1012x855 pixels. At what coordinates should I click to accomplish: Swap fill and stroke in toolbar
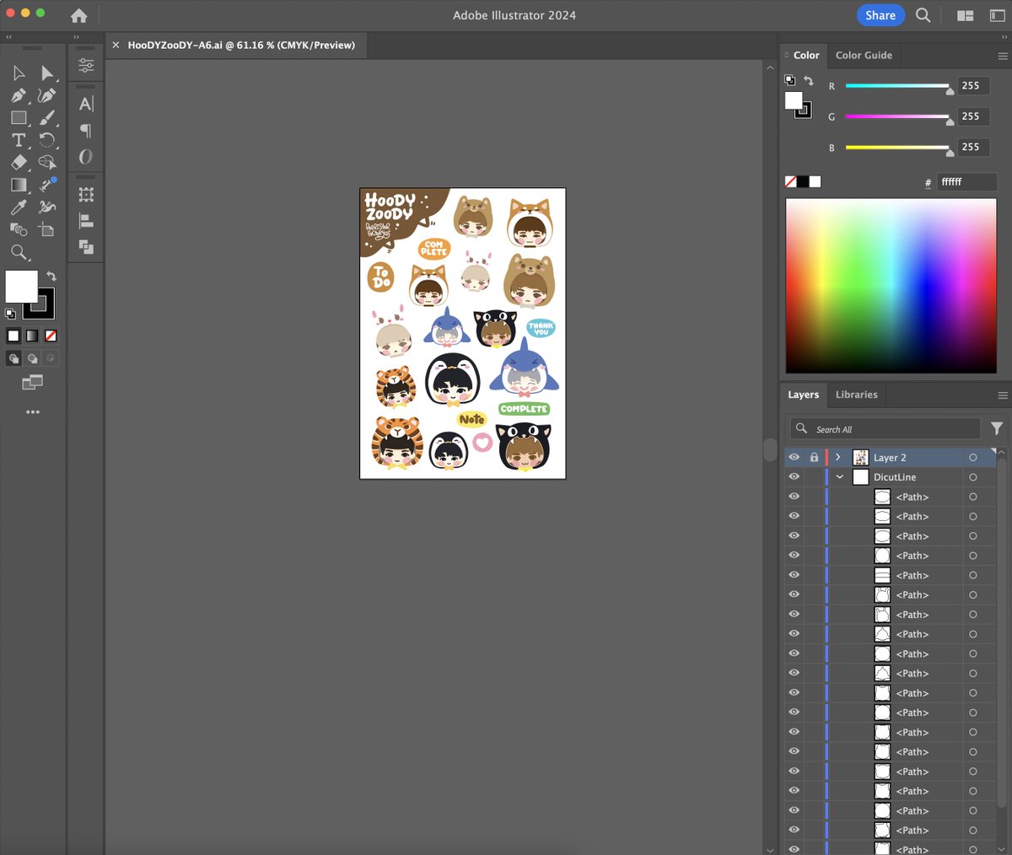coord(51,277)
